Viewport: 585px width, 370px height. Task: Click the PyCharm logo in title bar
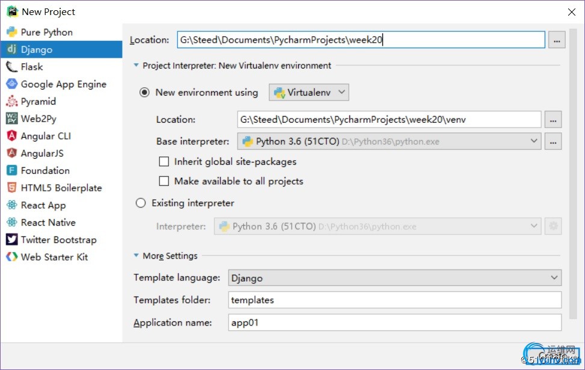pos(12,11)
